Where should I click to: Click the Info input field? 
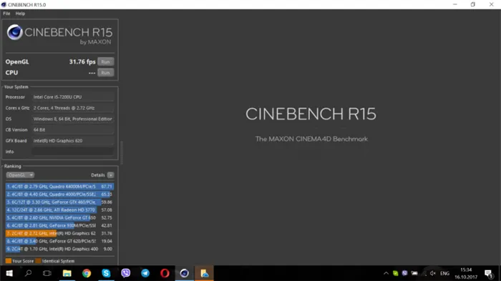click(73, 152)
